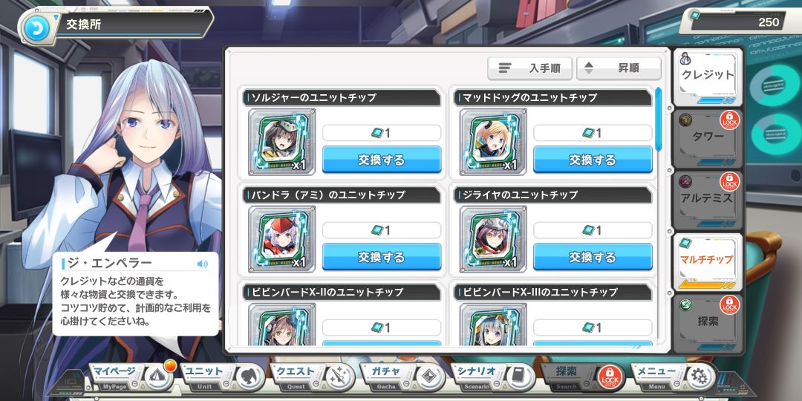Click the マッドドッグ unit chip thumbnail
The width and height of the screenshot is (802, 401).
[493, 142]
